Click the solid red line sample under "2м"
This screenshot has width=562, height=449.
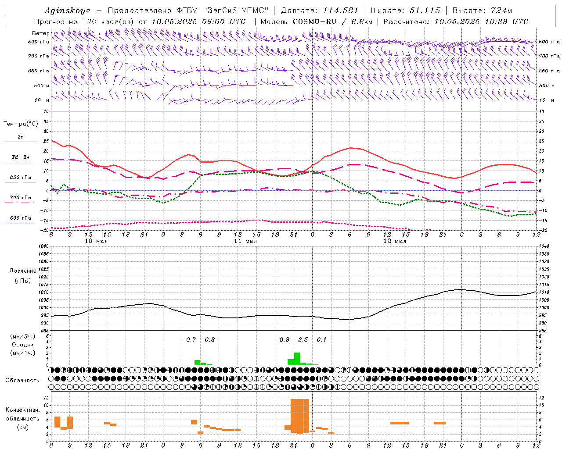pyautogui.click(x=20, y=142)
